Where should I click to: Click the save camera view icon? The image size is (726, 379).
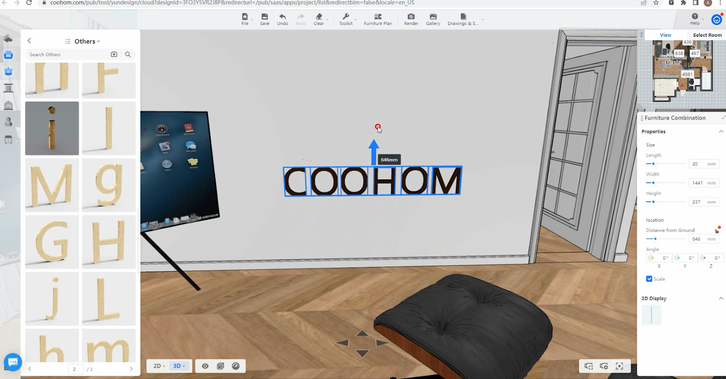589,366
